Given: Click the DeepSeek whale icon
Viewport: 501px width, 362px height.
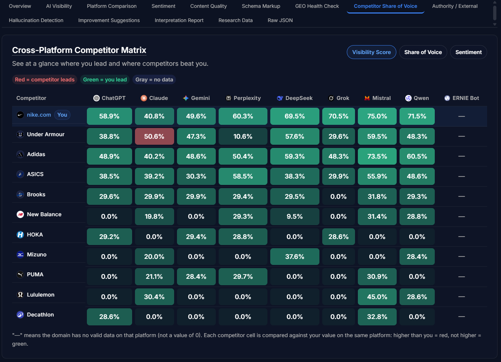Looking at the screenshot, I should coord(280,98).
